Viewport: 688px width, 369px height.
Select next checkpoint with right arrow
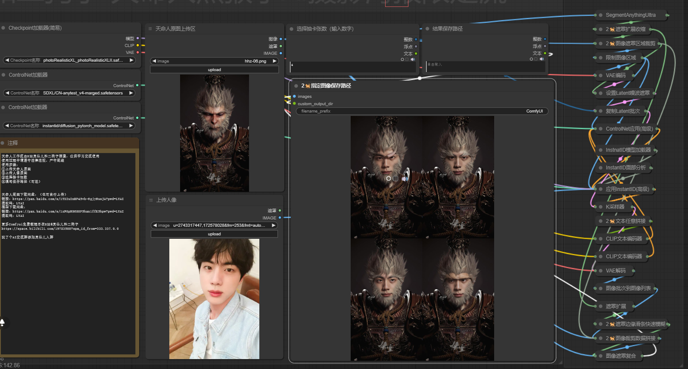(131, 60)
